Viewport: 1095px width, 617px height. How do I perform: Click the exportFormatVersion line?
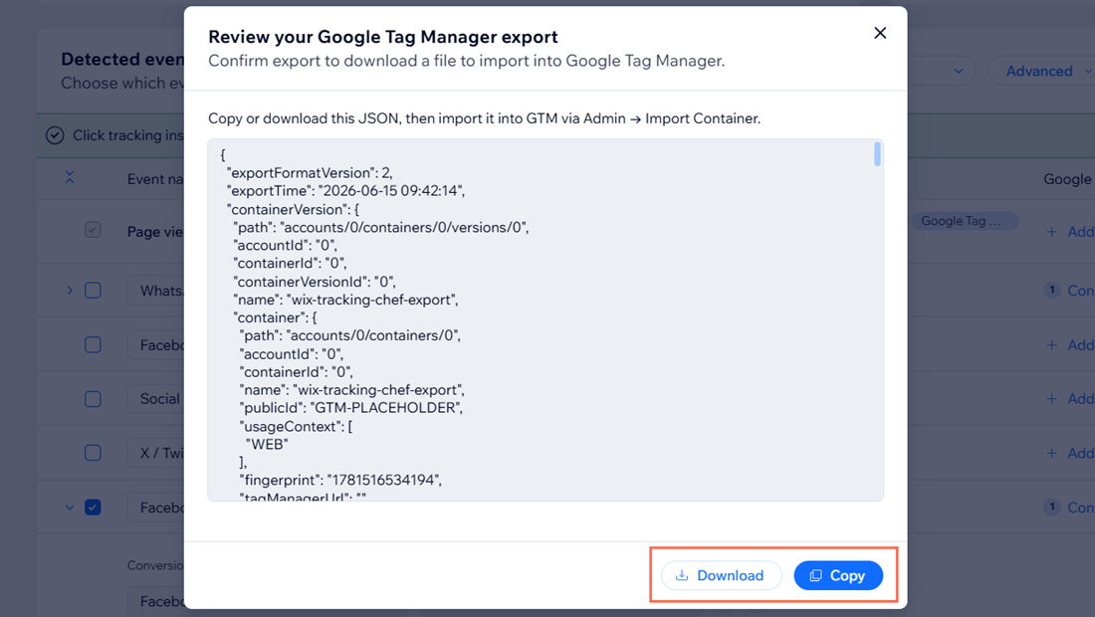coord(310,172)
